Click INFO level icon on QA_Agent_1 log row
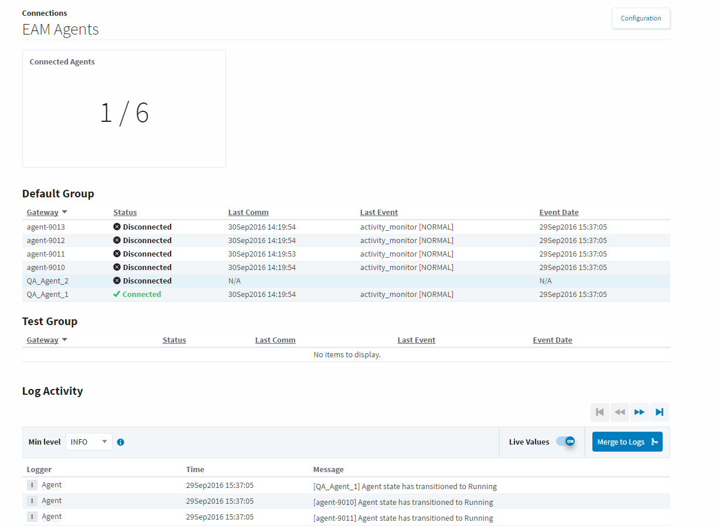716x526 pixels. pos(32,486)
